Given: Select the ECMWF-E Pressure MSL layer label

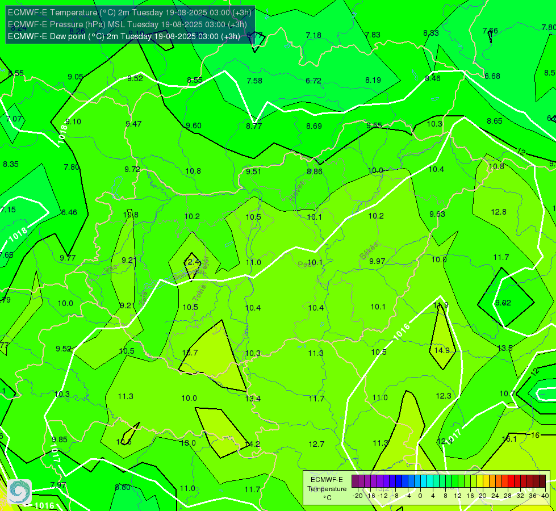Looking at the screenshot, I should [x=127, y=24].
